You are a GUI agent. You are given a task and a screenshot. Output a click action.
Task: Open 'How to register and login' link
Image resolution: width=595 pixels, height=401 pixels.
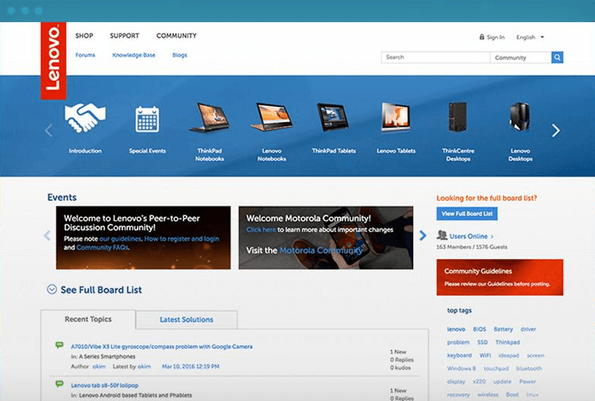point(182,239)
